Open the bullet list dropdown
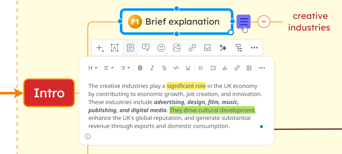342x154 pixels. pyautogui.click(x=125, y=68)
